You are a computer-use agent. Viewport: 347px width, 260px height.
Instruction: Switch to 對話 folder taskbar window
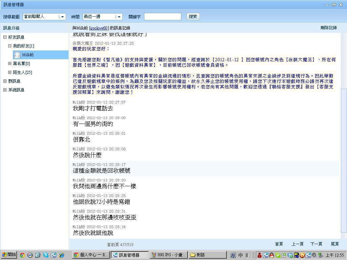click(207, 255)
